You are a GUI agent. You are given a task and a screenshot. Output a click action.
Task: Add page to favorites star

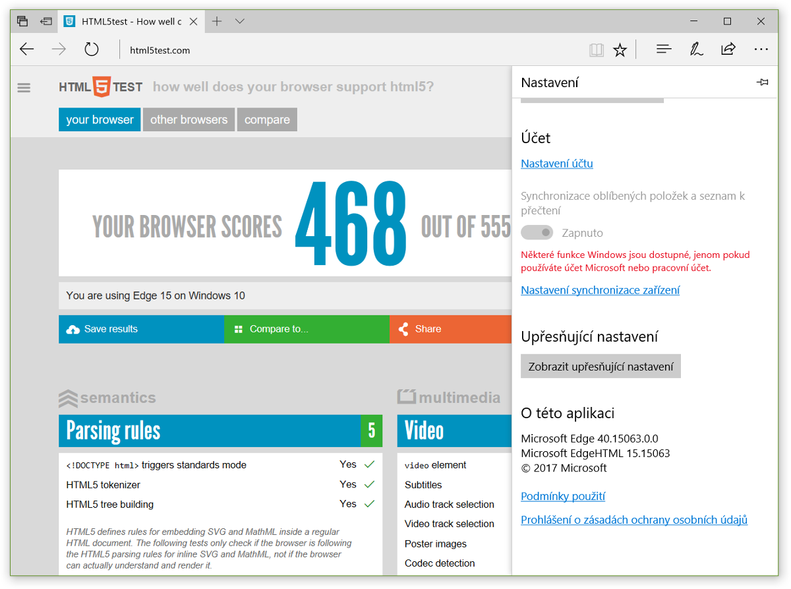(620, 50)
